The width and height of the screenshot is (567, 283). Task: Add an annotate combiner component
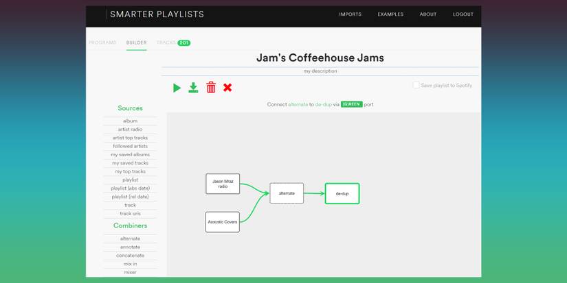pyautogui.click(x=130, y=247)
